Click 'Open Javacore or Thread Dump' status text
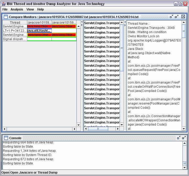The width and height of the screenshot is (189, 176). point(34,173)
